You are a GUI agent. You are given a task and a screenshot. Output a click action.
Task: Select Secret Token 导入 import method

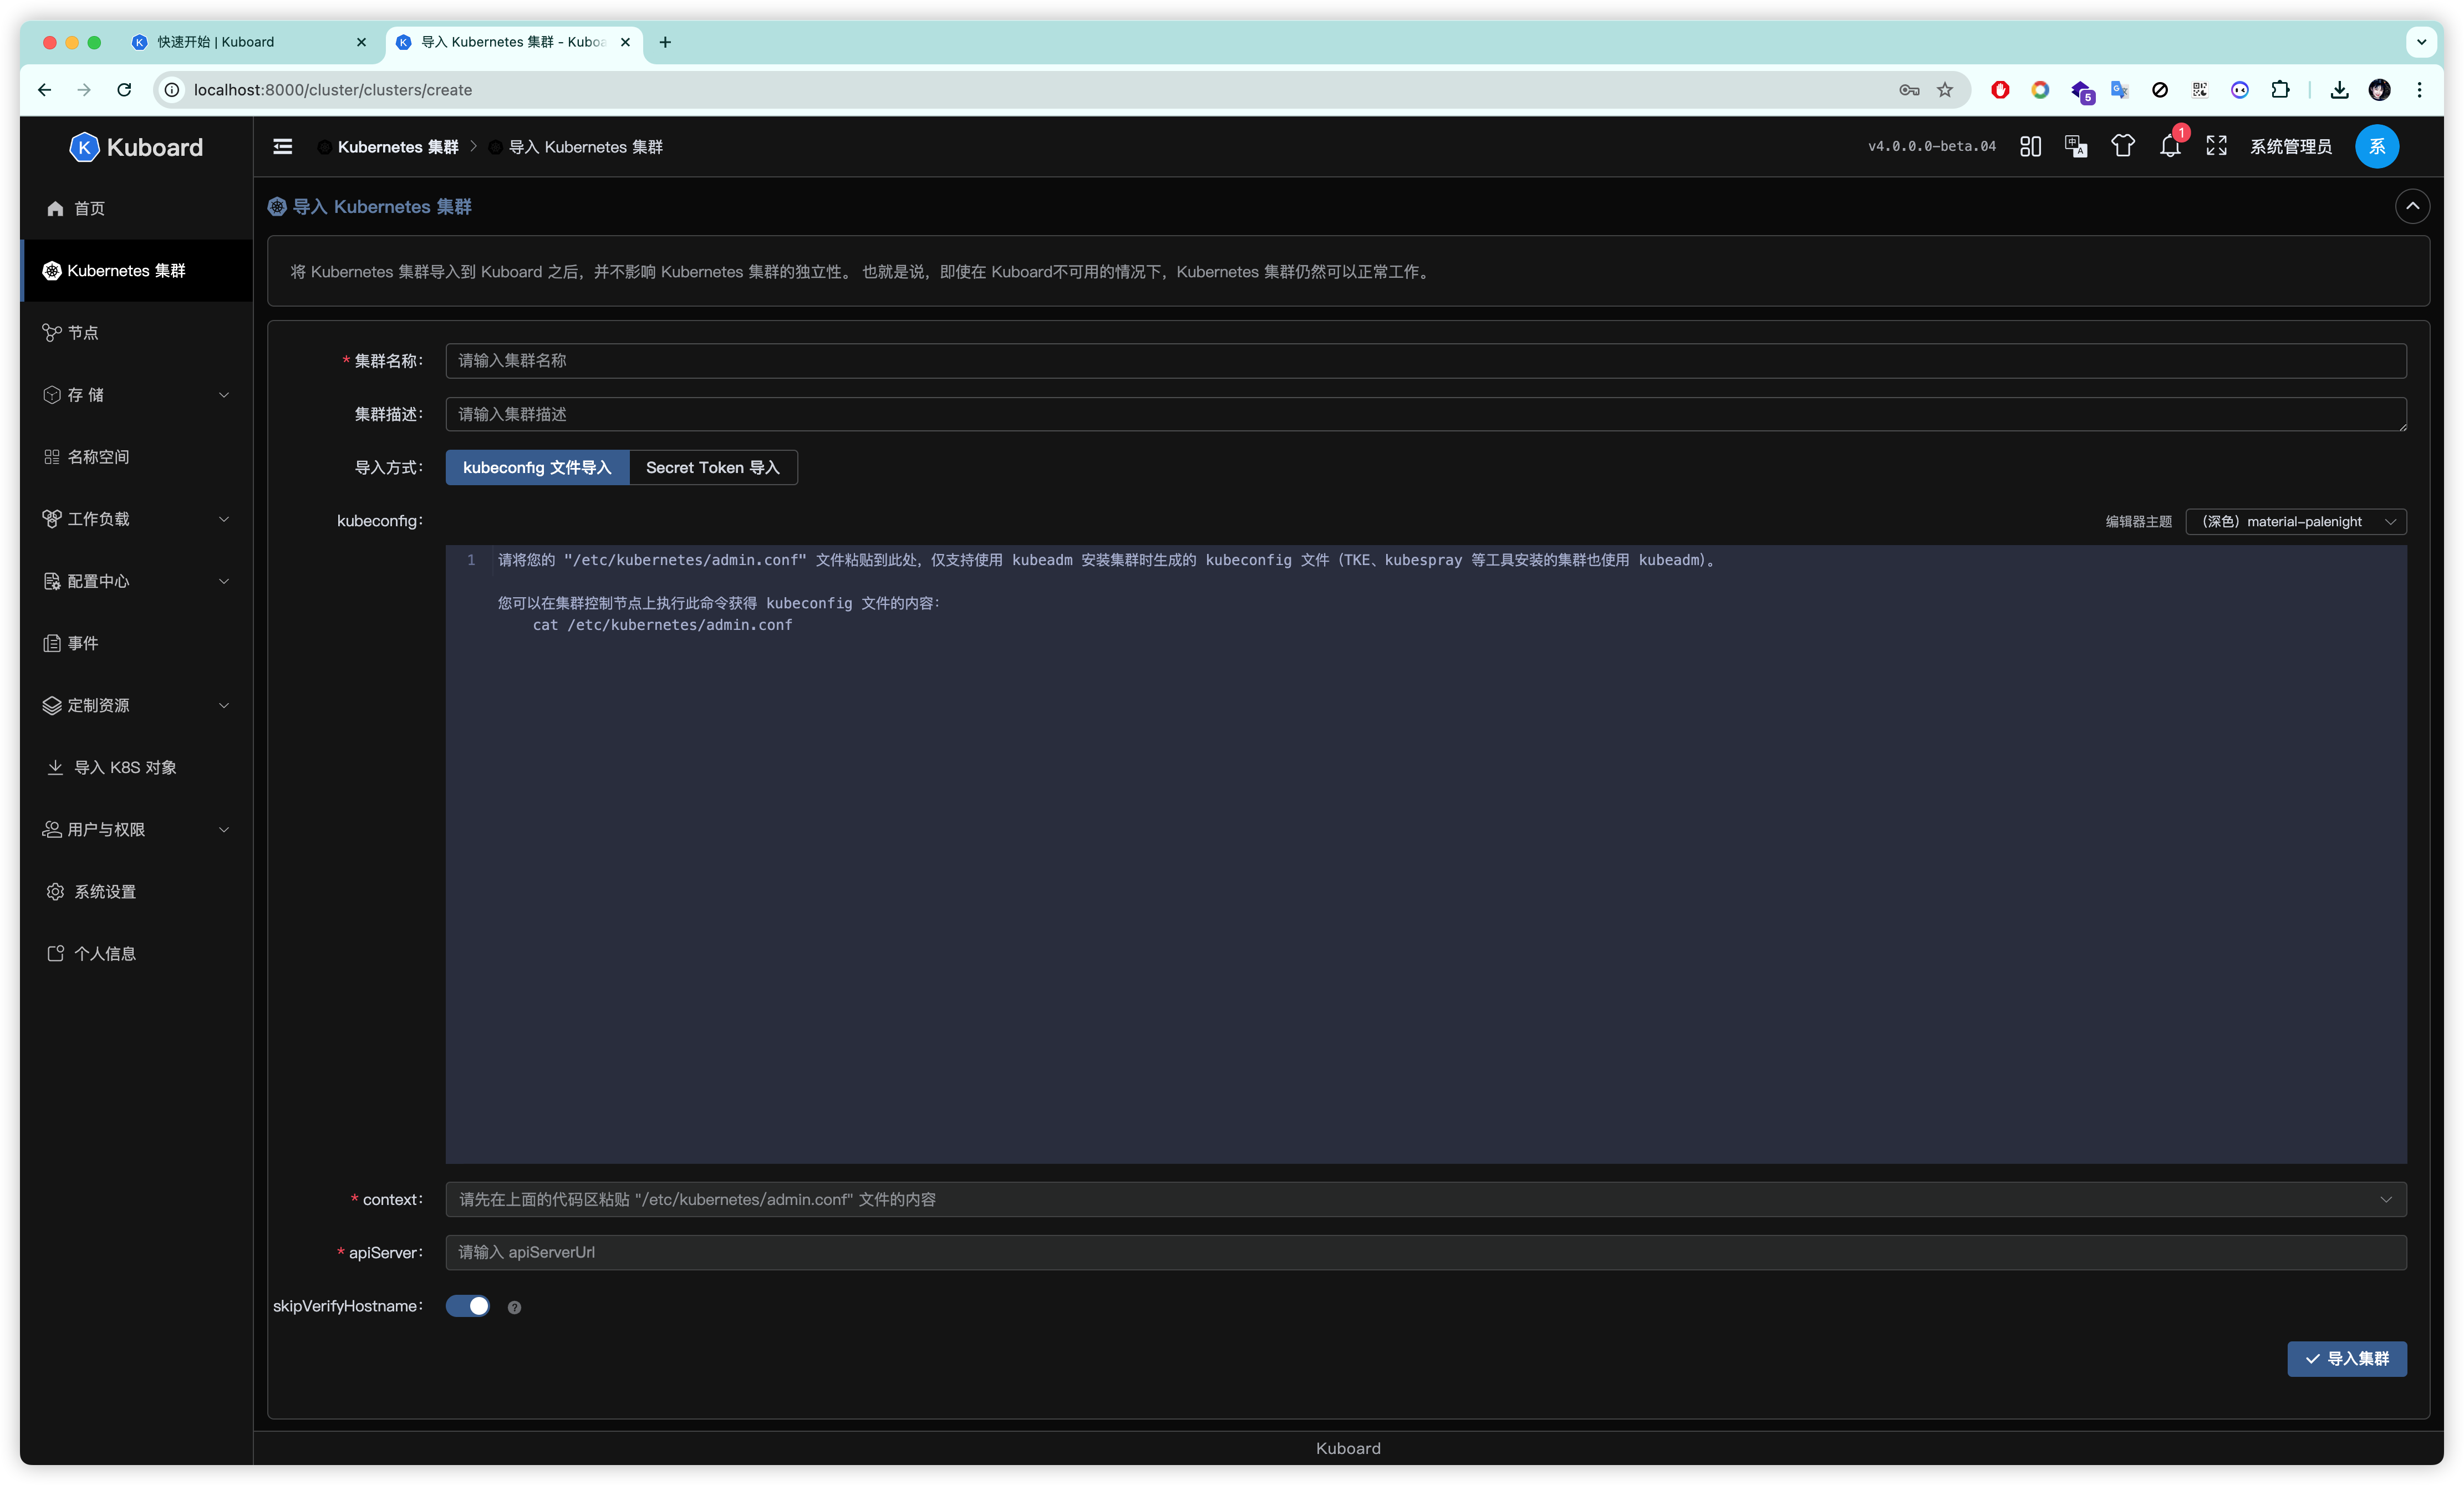[712, 468]
